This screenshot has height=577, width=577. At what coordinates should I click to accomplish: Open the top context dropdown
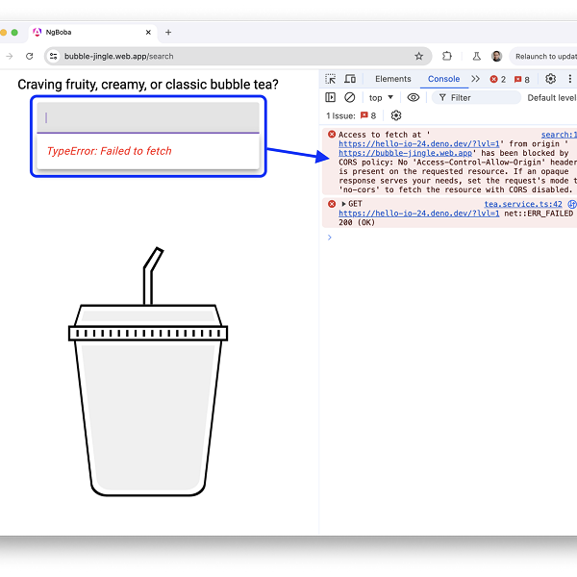click(x=381, y=97)
